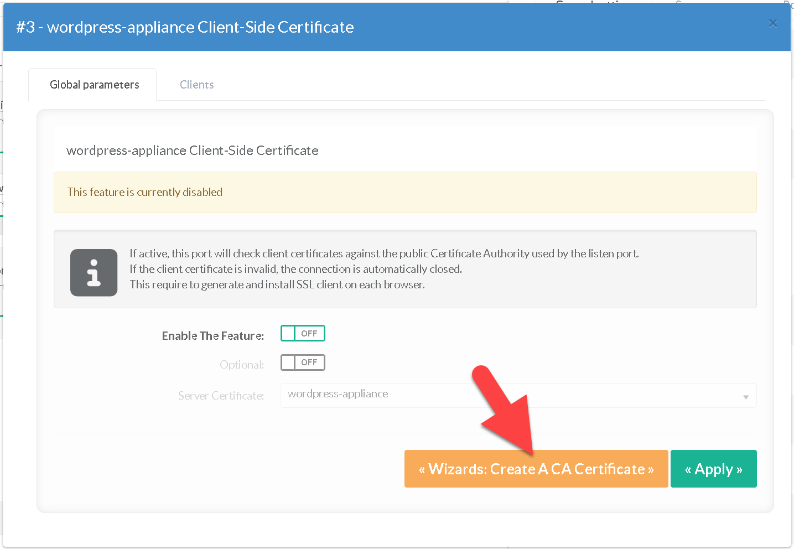
Task: Click the Server Certificate dropdown arrow
Action: click(745, 397)
